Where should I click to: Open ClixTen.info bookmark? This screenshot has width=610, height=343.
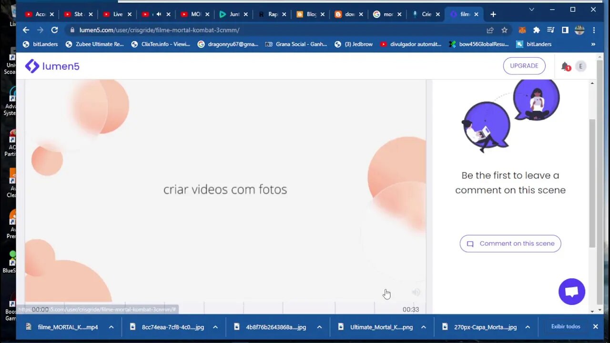click(161, 44)
